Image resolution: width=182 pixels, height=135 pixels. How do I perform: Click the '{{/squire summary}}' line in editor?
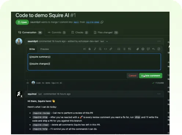pos(40,57)
